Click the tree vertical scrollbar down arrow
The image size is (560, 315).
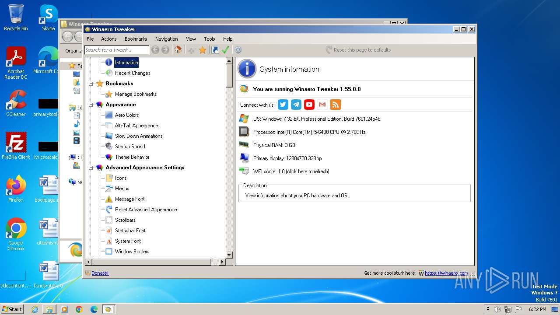(229, 255)
